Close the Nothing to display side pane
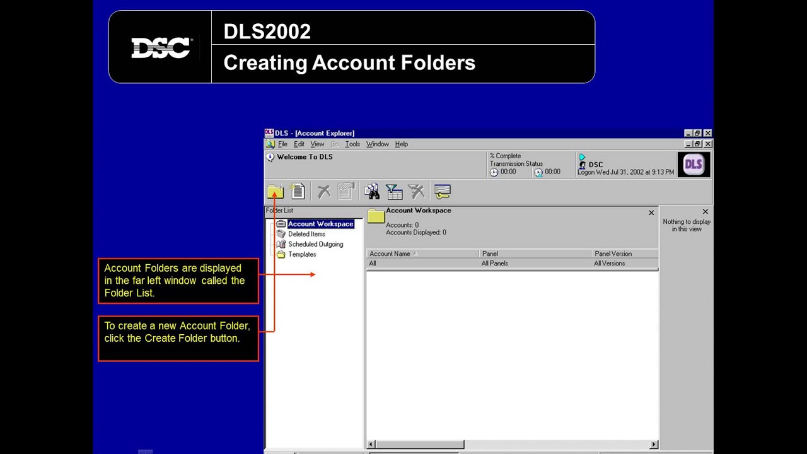This screenshot has height=454, width=807. (x=705, y=211)
